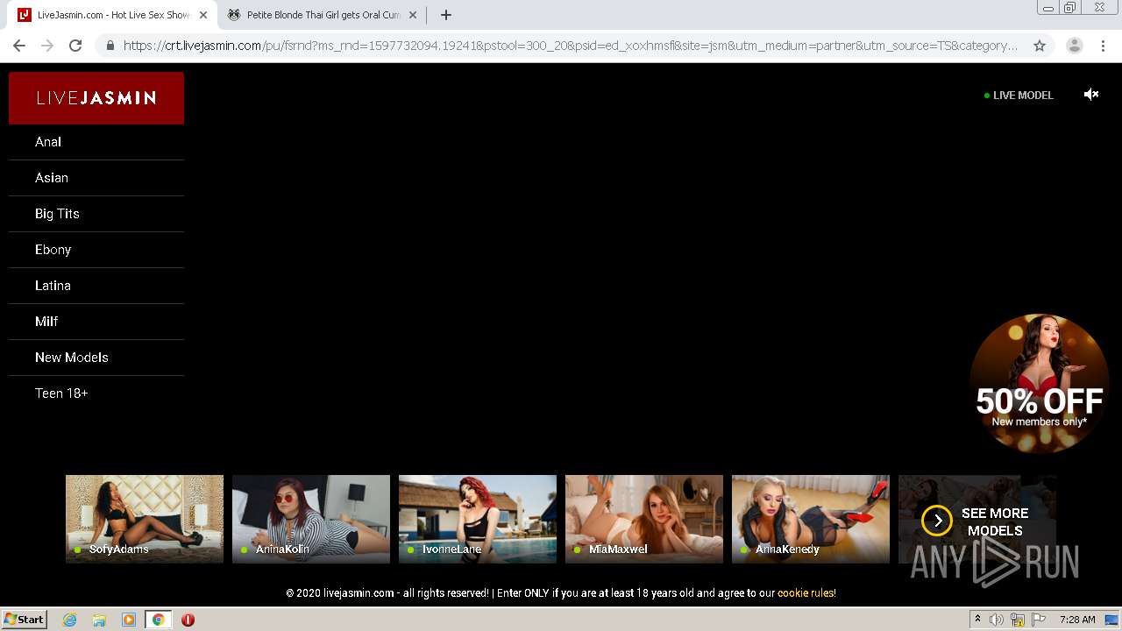Open the SofyAdams thumbnail

145,519
